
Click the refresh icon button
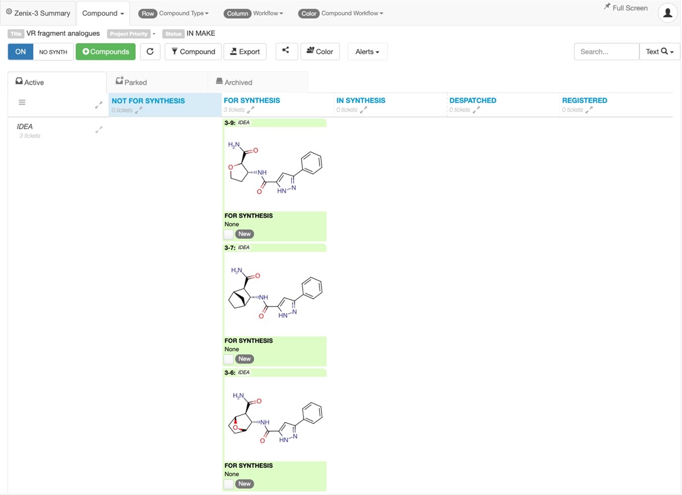click(x=150, y=51)
